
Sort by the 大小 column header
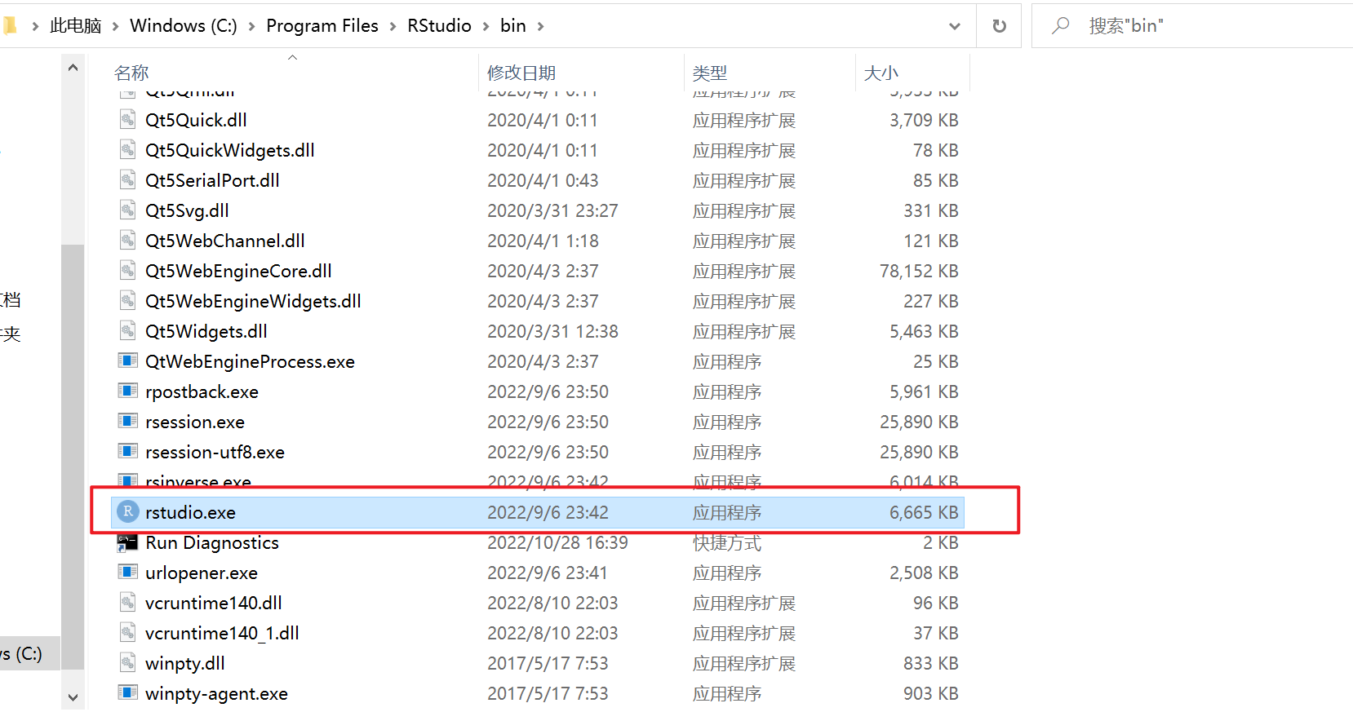pos(912,73)
